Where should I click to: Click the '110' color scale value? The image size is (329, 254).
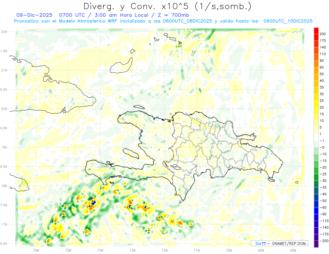(x=323, y=54)
